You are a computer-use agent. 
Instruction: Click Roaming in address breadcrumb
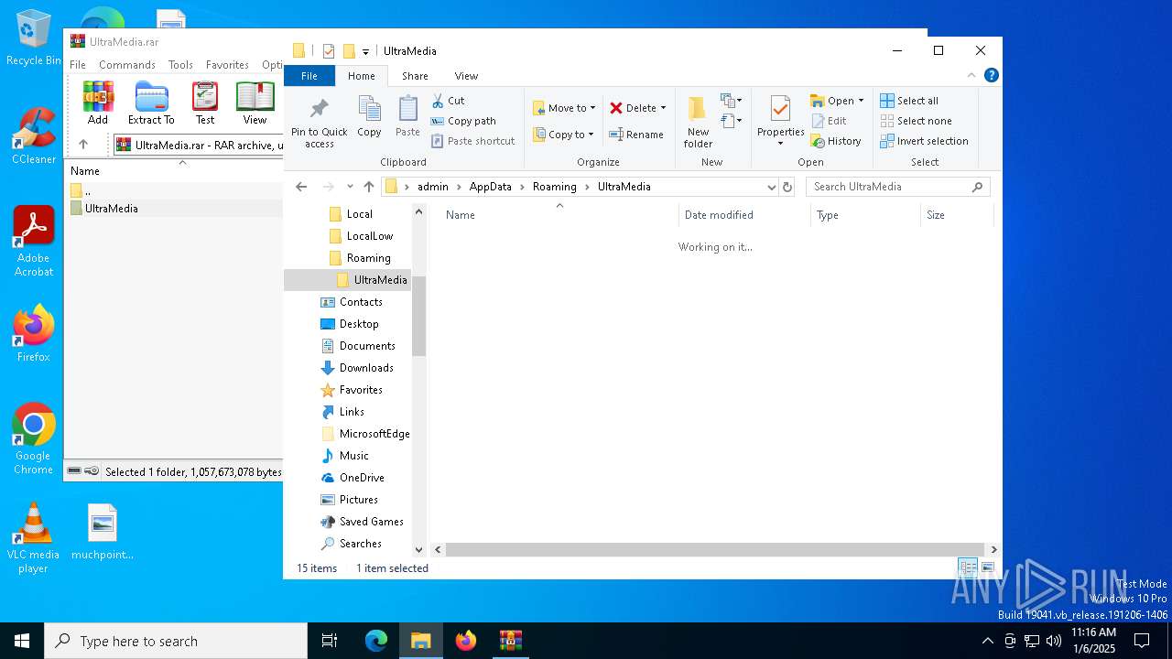coord(555,187)
